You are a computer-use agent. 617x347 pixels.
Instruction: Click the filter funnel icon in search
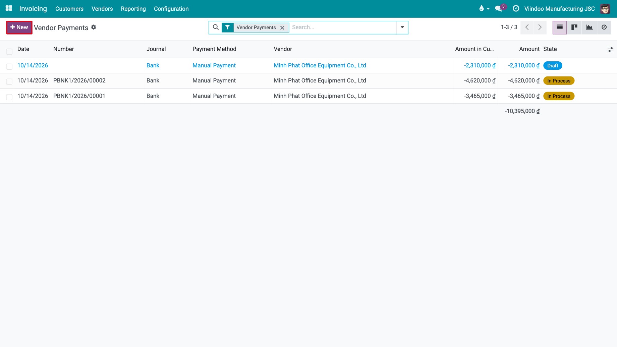[x=227, y=27]
